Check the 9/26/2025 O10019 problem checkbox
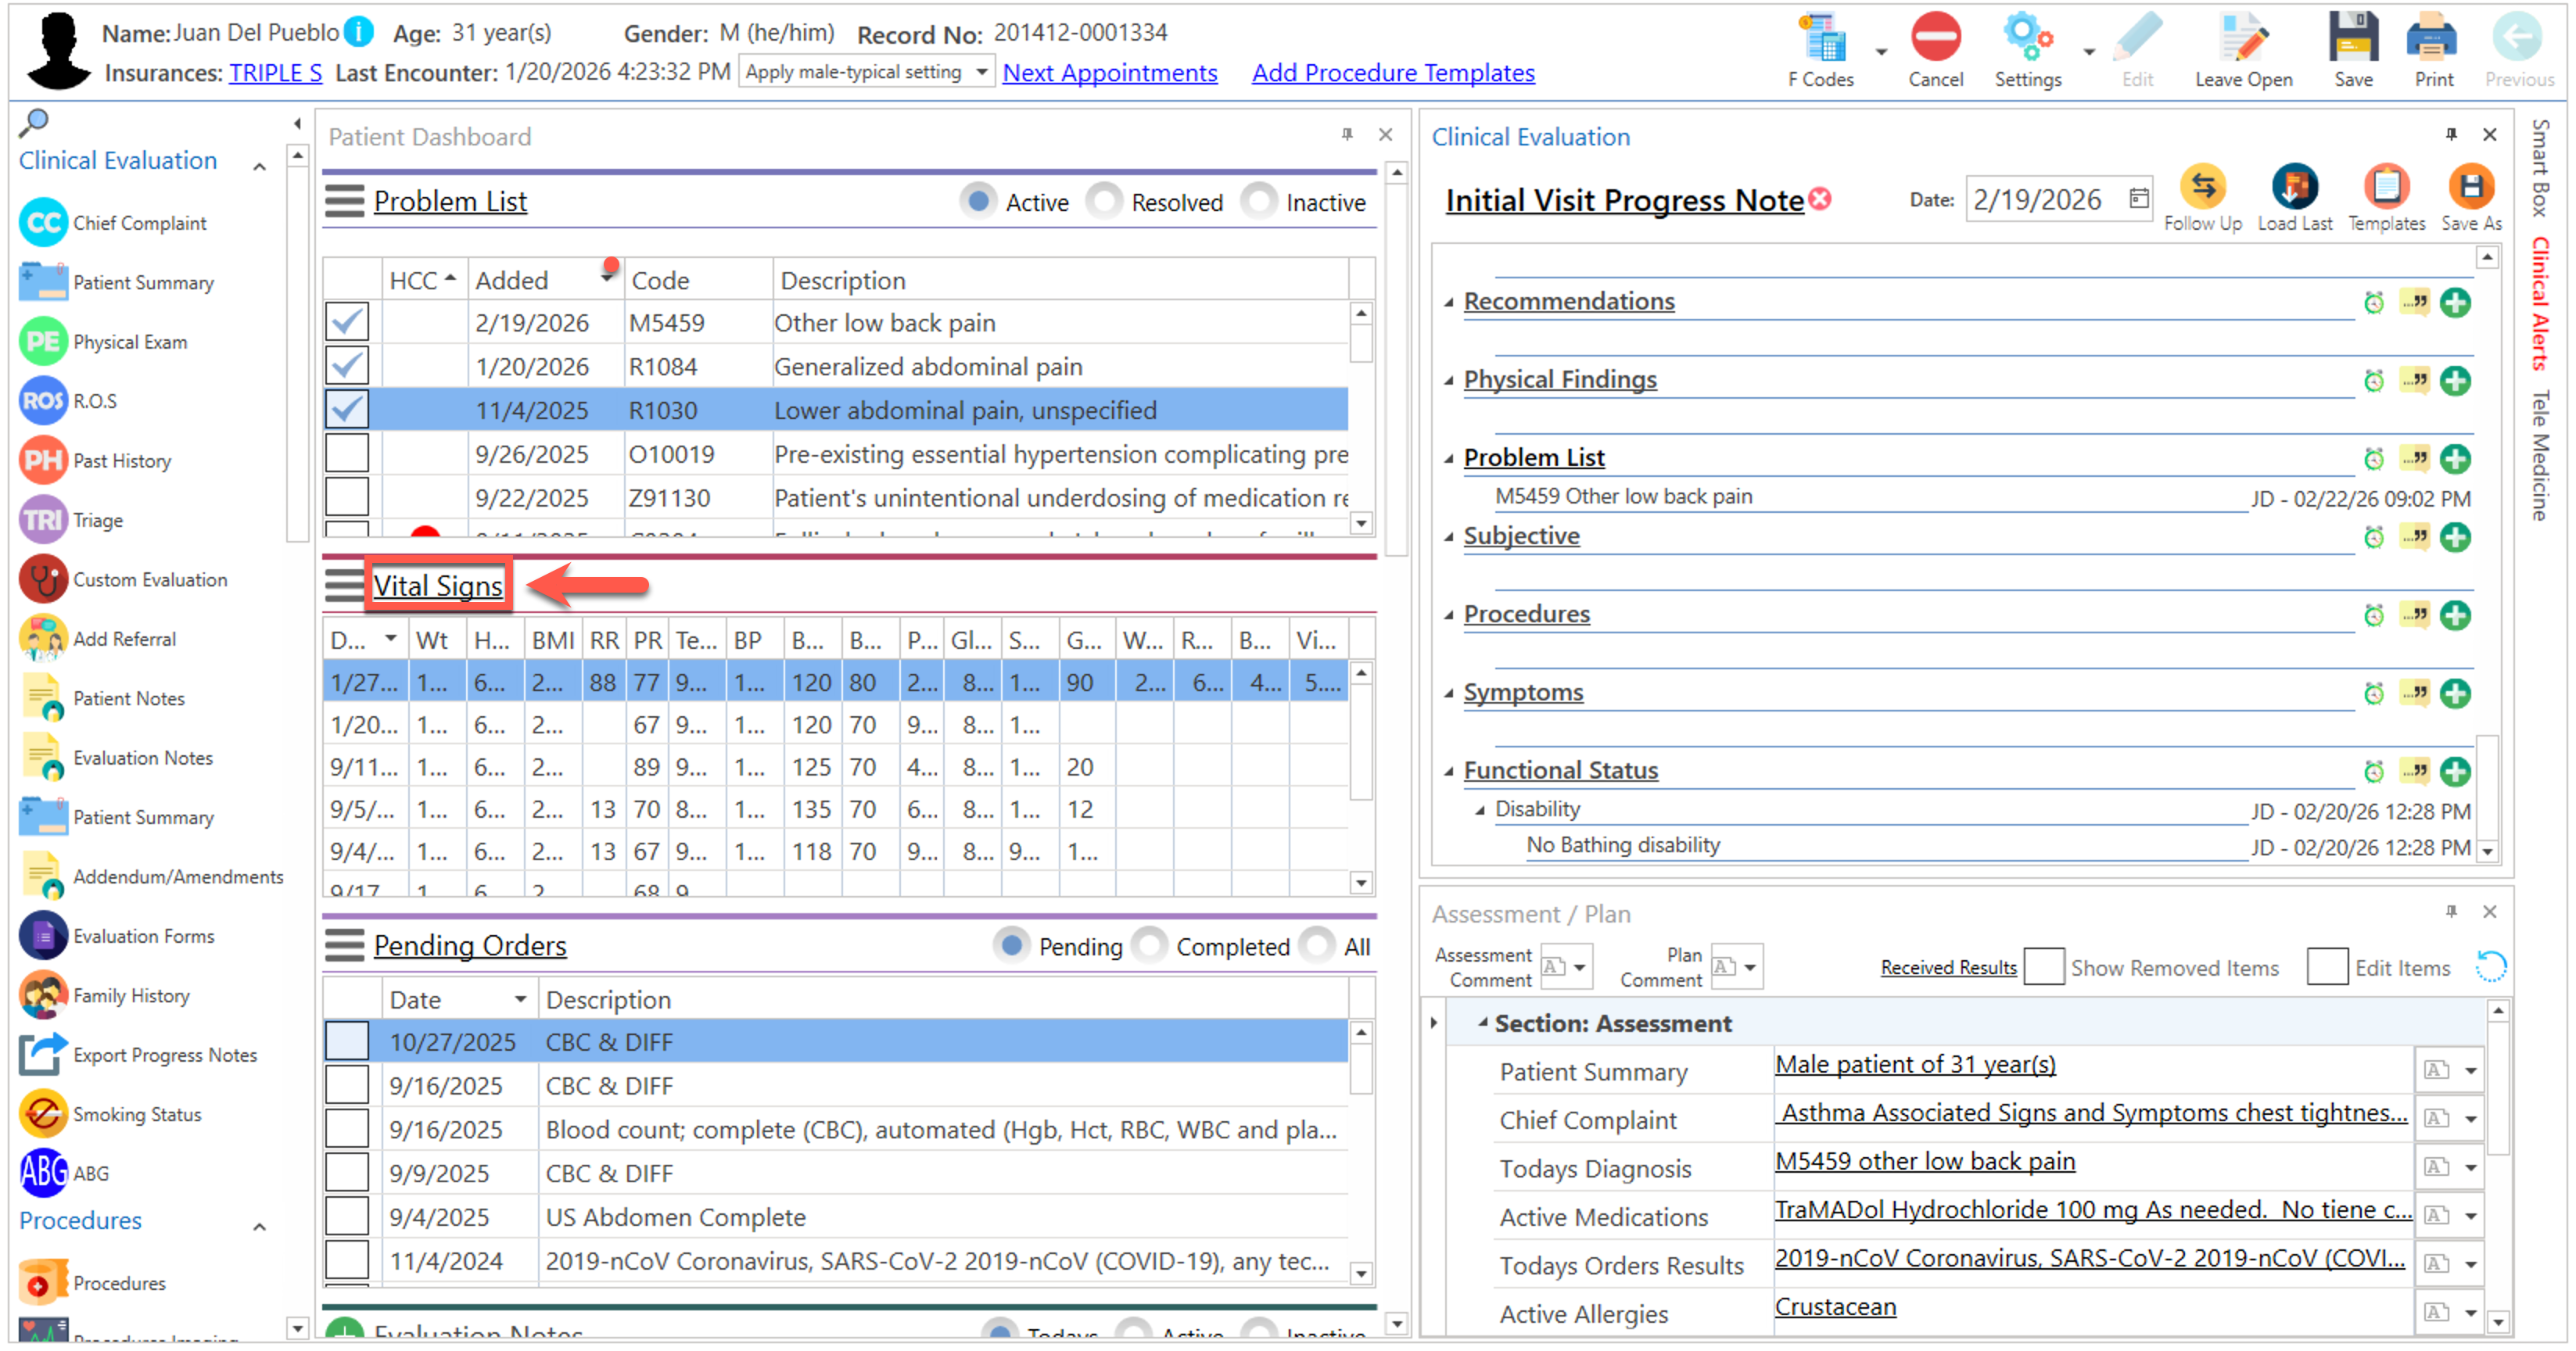Image resolution: width=2576 pixels, height=1351 pixels. point(347,454)
